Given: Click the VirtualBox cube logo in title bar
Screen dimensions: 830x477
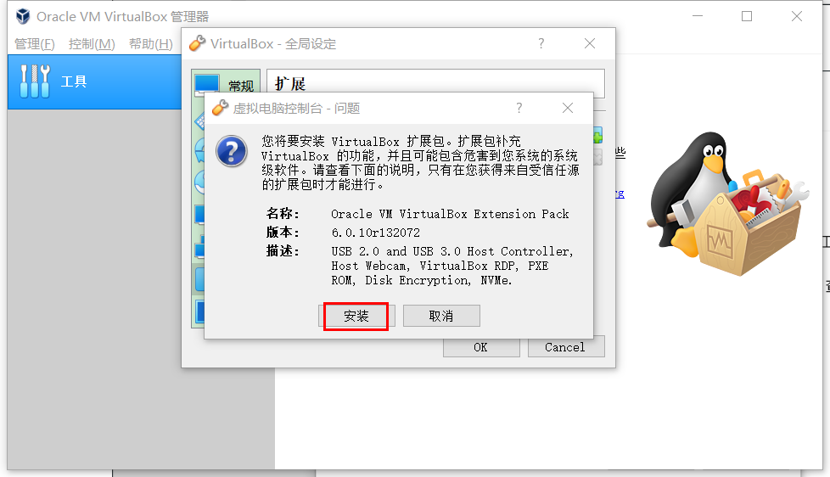Looking at the screenshot, I should point(23,16).
